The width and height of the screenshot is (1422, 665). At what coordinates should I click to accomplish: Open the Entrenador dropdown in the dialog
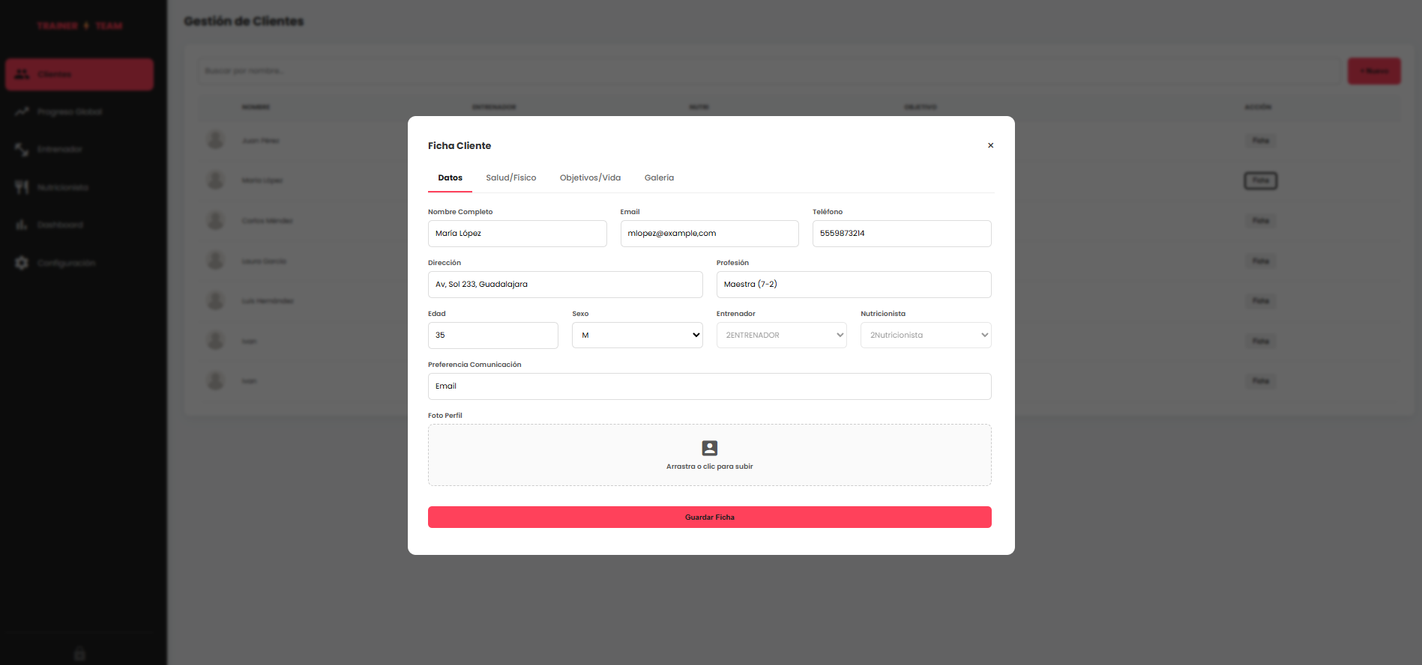coord(782,335)
